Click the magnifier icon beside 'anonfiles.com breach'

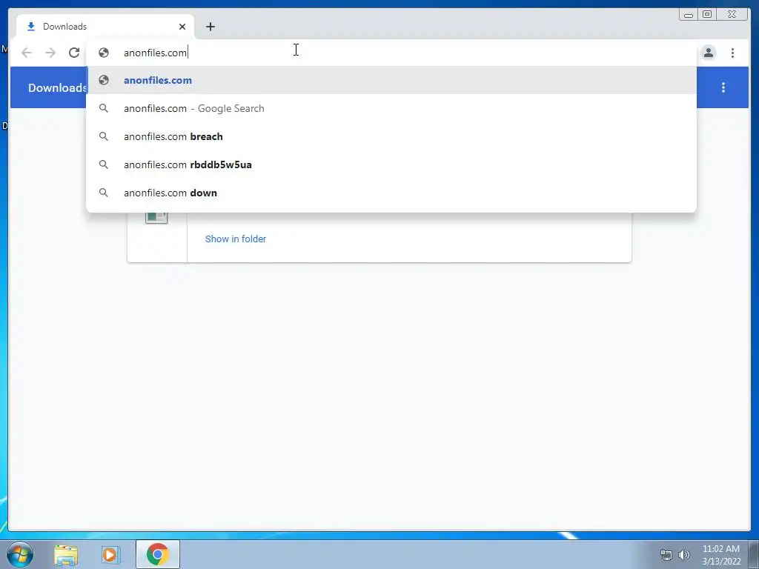click(104, 136)
